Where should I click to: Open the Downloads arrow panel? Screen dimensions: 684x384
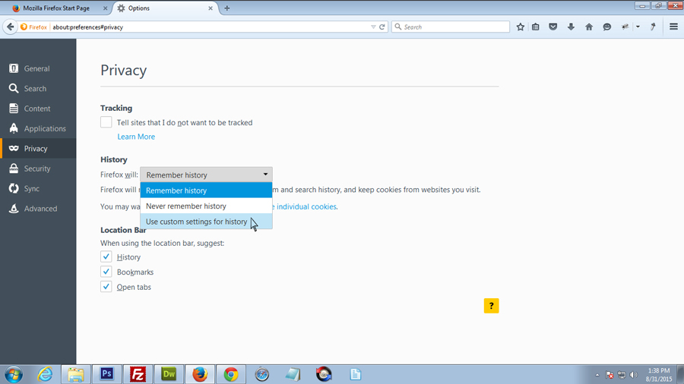click(x=571, y=27)
